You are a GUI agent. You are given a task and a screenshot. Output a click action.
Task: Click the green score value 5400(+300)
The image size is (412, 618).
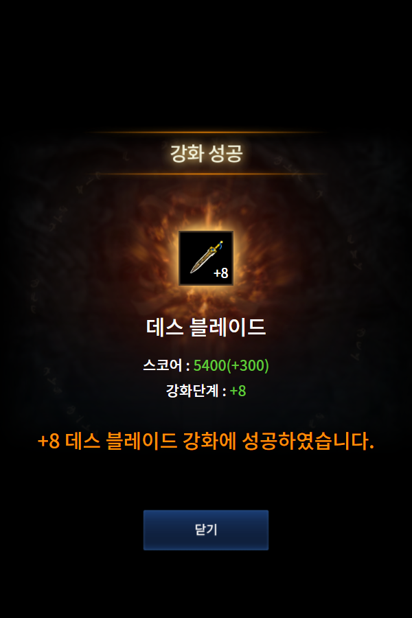pyautogui.click(x=231, y=365)
